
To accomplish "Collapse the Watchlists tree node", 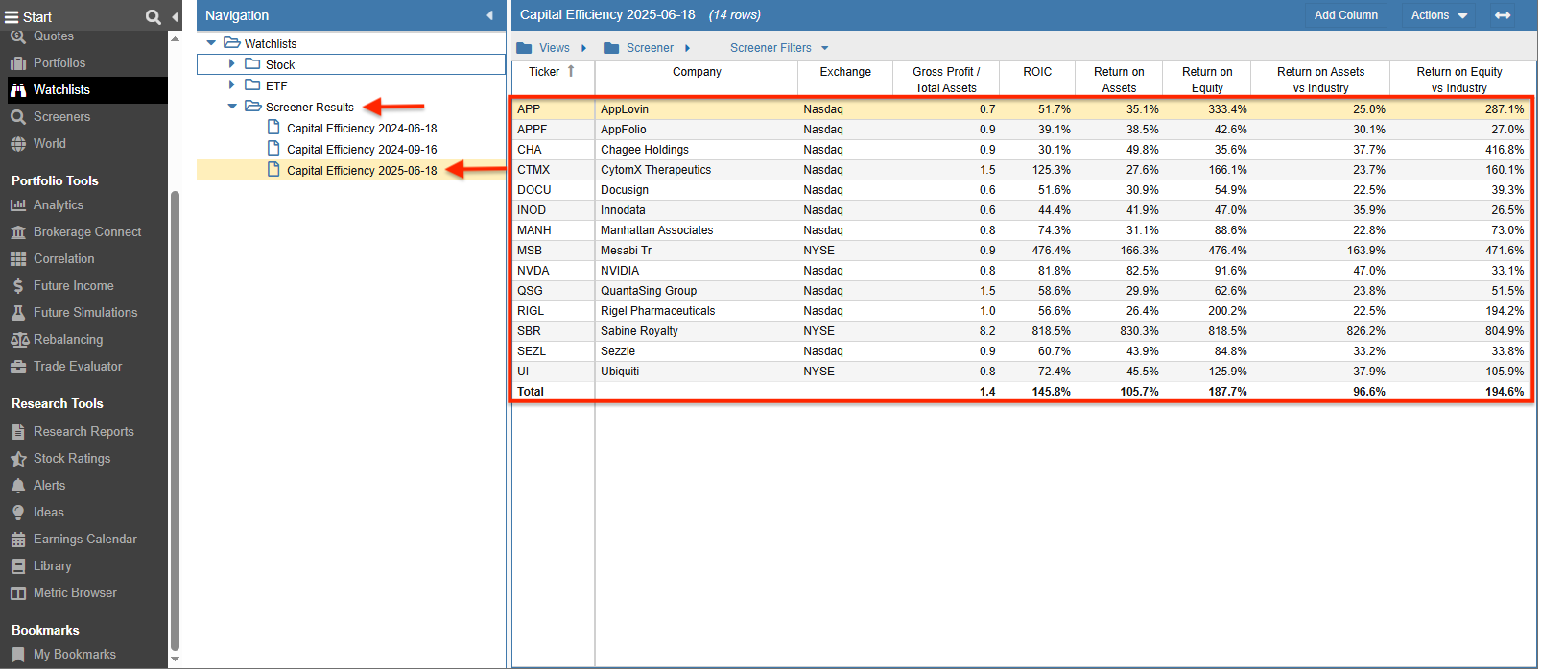I will 212,43.
